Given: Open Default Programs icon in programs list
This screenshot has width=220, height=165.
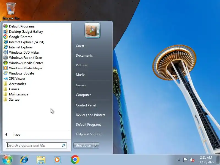Looking at the screenshot, I should coord(5,26).
